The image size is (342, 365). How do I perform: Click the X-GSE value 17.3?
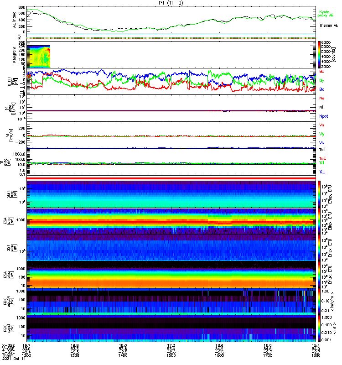171,345
